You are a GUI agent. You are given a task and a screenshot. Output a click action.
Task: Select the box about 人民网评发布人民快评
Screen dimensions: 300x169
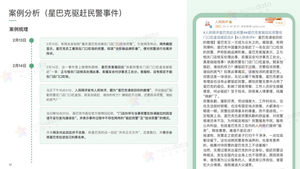tap(109, 95)
